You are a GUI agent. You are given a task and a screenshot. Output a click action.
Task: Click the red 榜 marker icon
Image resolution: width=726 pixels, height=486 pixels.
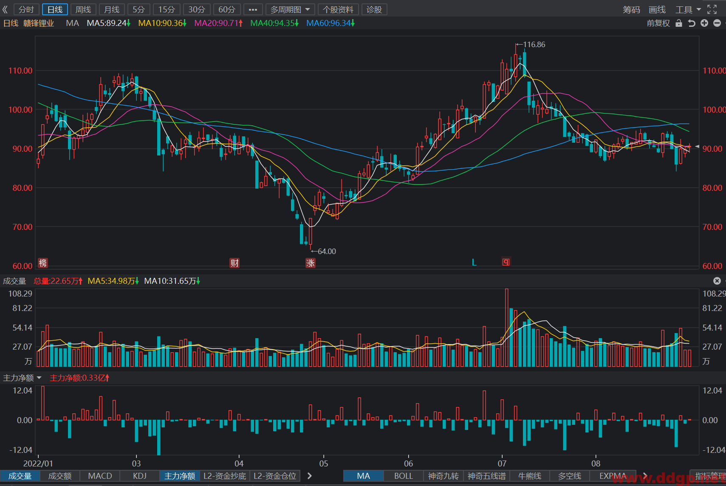(x=43, y=263)
